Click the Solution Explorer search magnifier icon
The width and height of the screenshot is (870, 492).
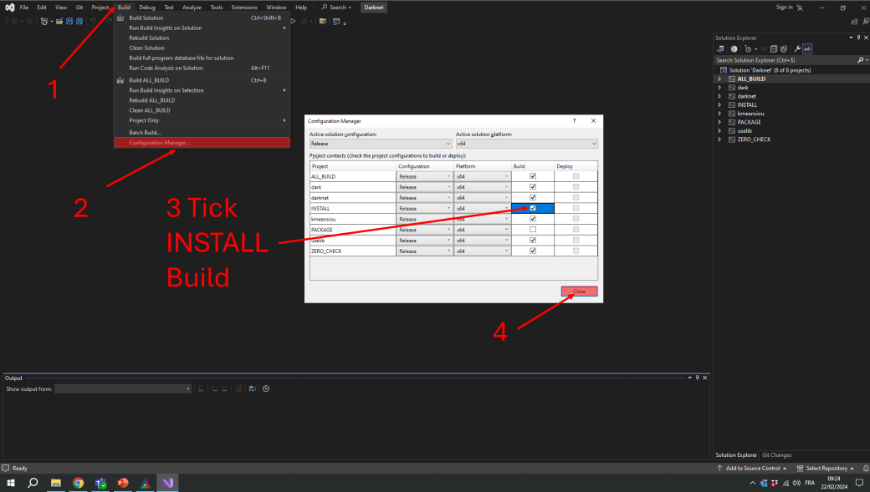[x=860, y=60]
